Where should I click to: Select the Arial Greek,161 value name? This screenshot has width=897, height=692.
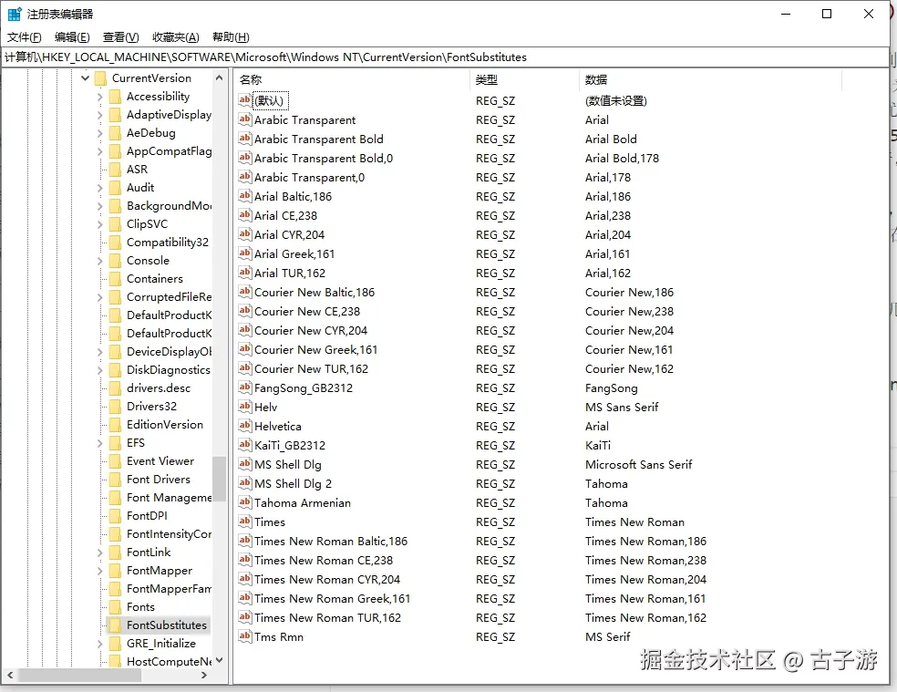294,253
